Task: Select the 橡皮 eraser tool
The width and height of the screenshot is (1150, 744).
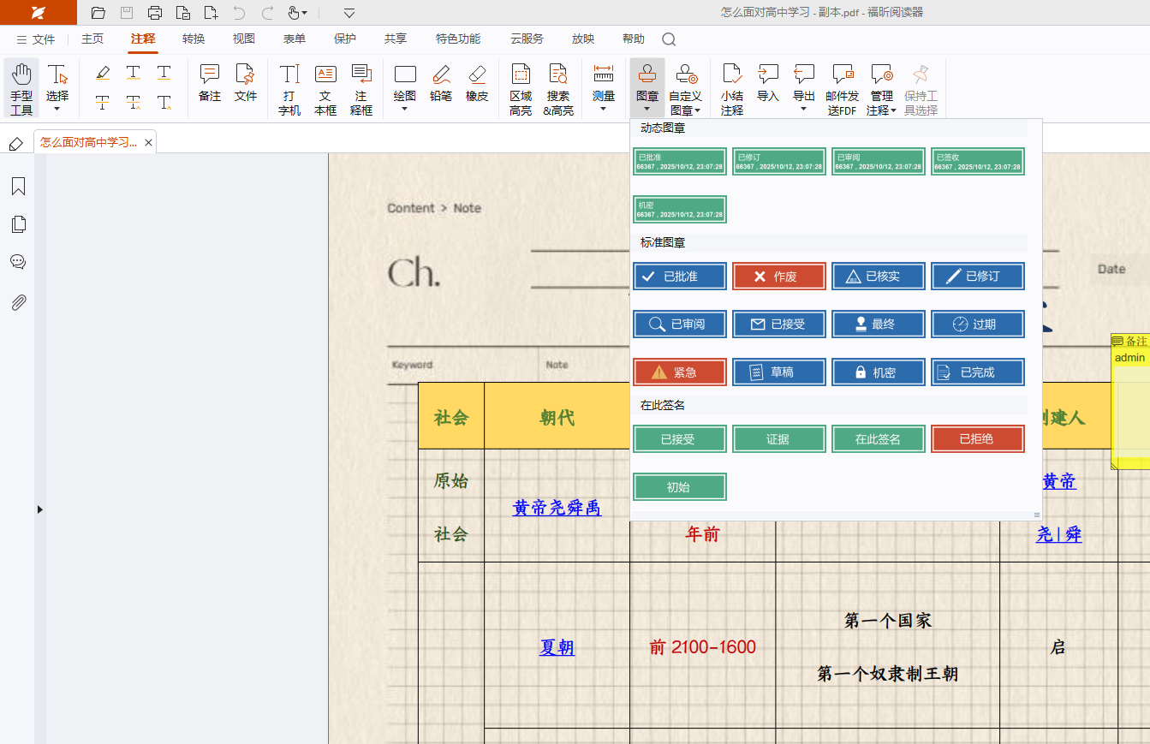Action: pos(477,82)
